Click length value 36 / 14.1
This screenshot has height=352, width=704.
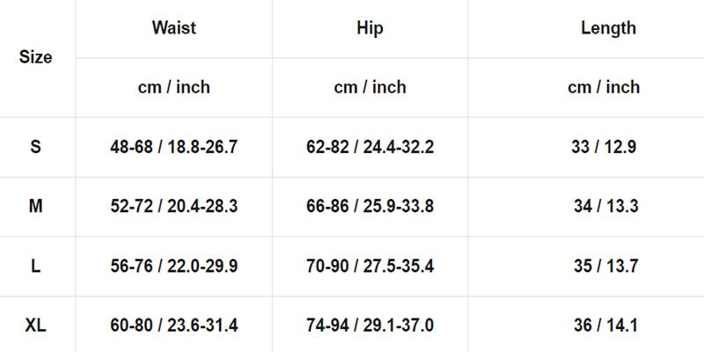[605, 326]
